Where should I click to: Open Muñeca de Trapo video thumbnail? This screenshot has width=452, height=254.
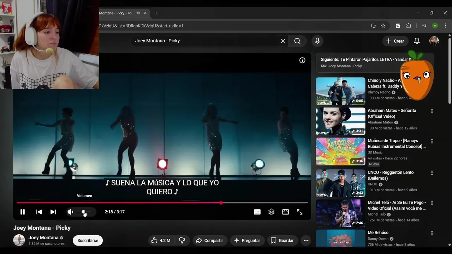click(340, 152)
